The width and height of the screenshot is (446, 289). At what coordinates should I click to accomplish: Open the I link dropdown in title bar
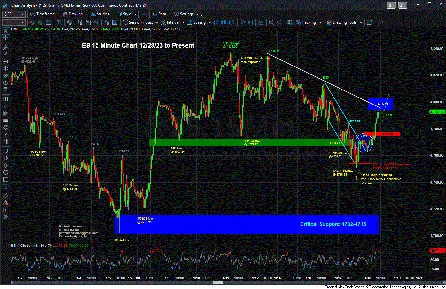pyautogui.click(x=403, y=5)
